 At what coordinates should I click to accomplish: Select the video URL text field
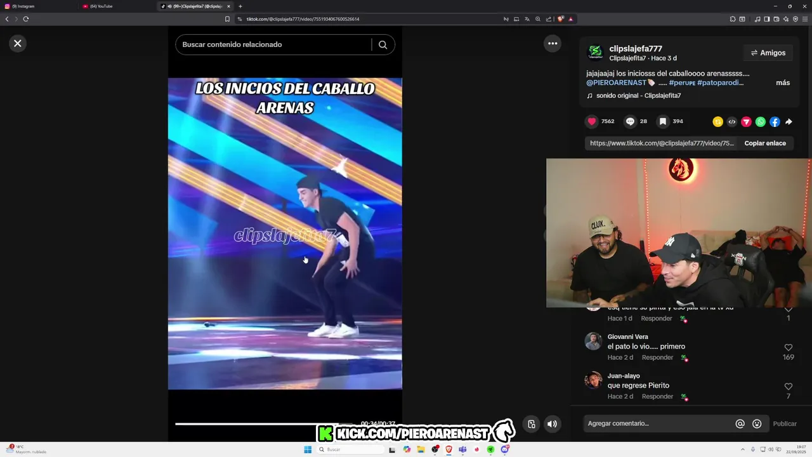[662, 143]
